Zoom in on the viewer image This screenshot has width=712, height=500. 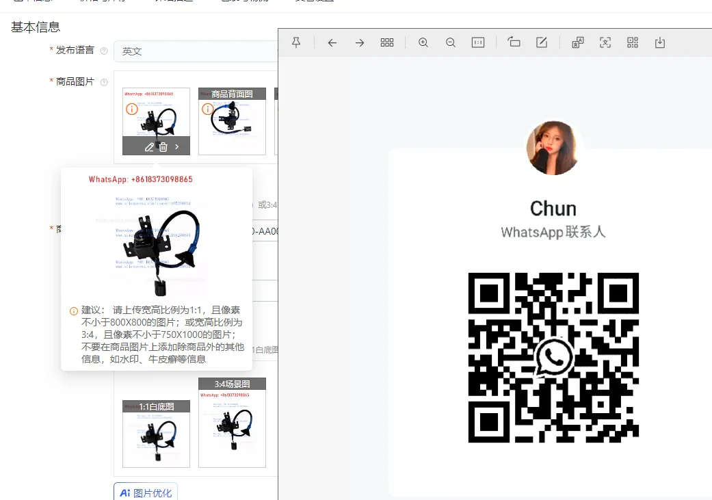(423, 42)
